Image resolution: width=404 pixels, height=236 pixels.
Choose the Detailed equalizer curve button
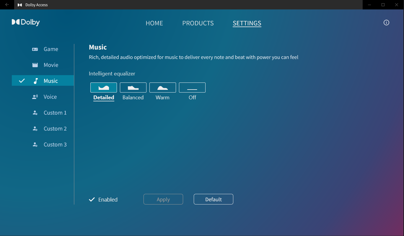coord(104,88)
